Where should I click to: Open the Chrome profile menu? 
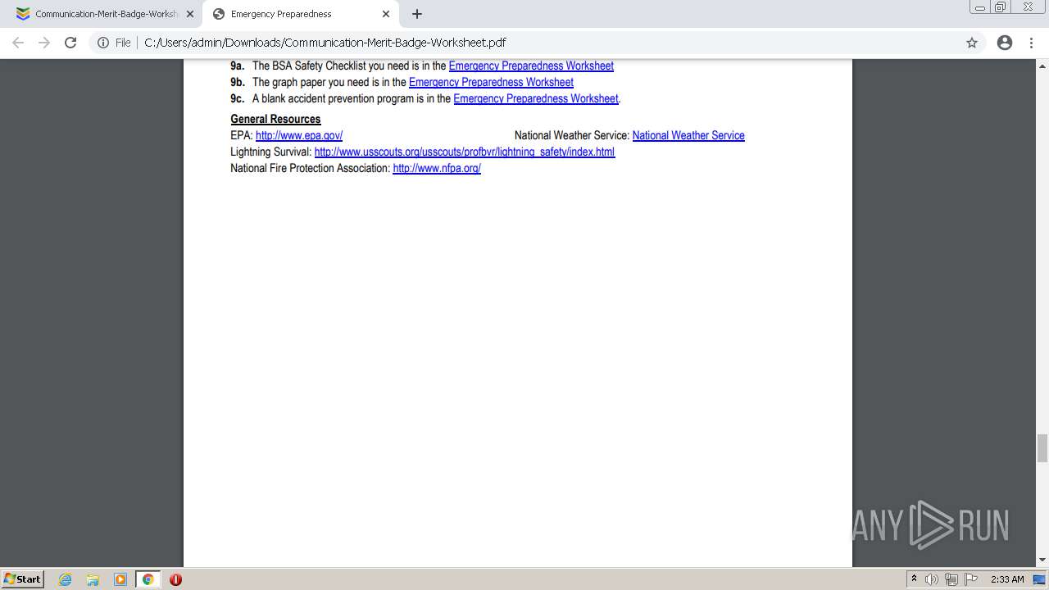point(1005,43)
